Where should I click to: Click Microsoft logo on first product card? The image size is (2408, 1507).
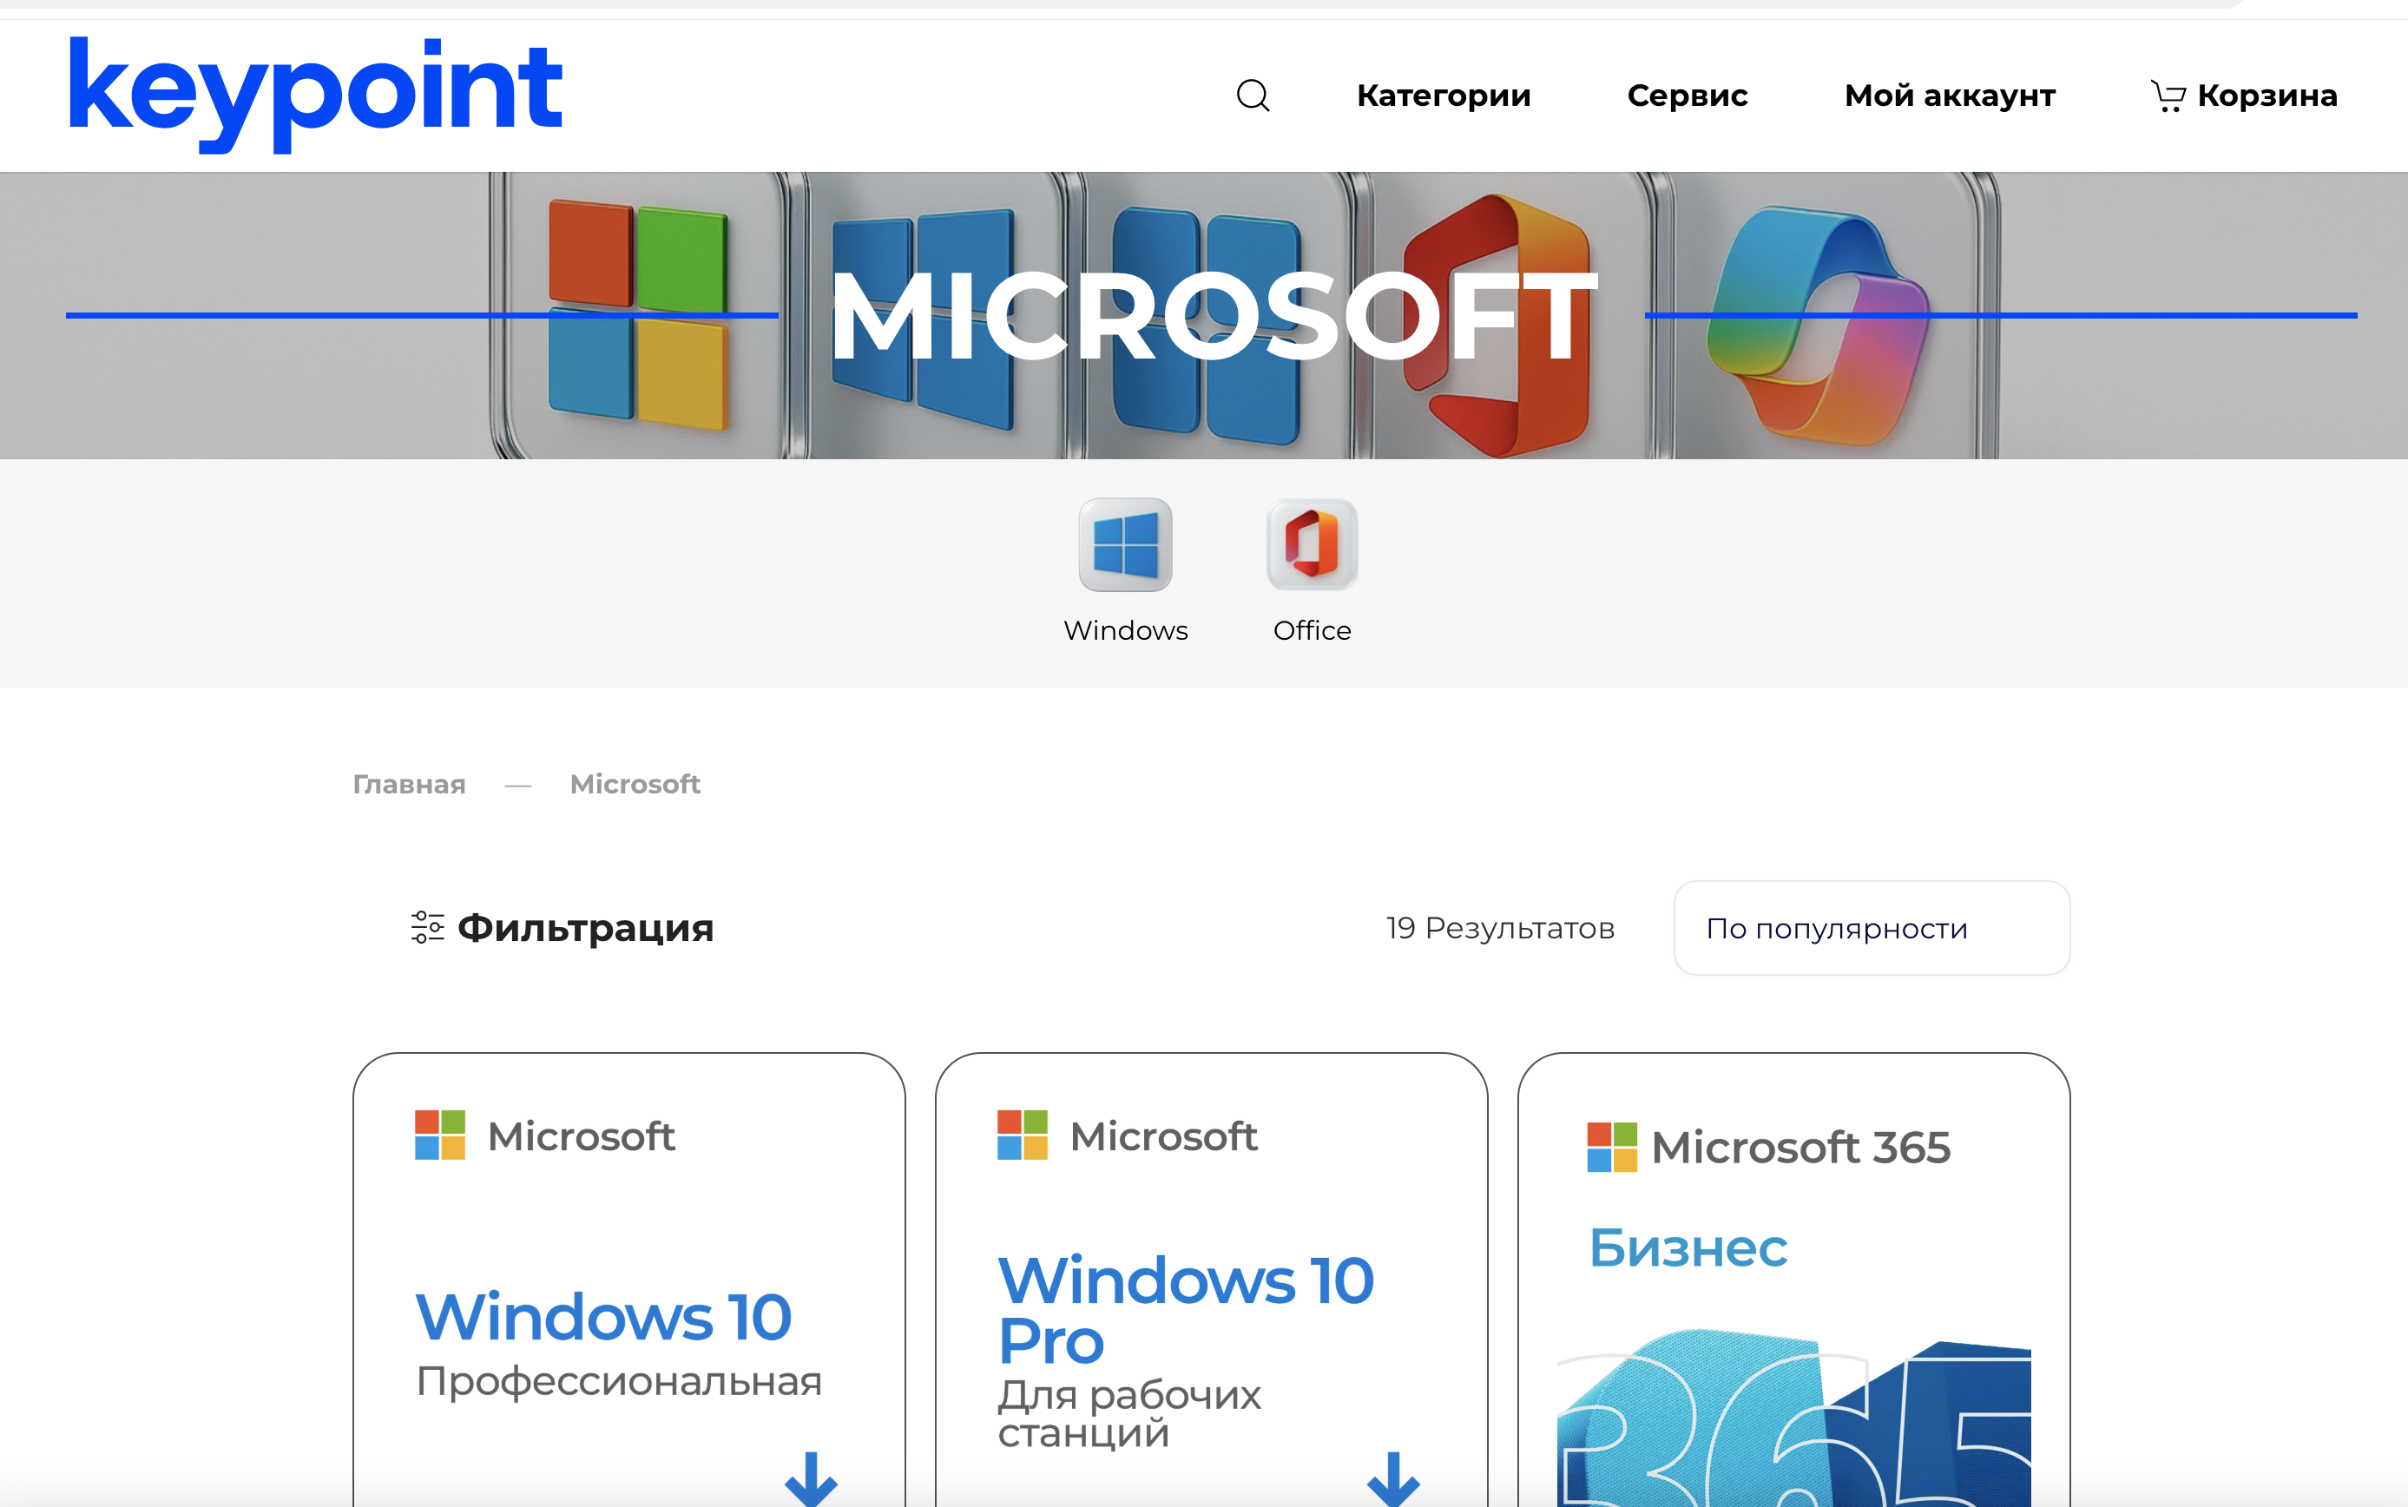pyautogui.click(x=439, y=1135)
